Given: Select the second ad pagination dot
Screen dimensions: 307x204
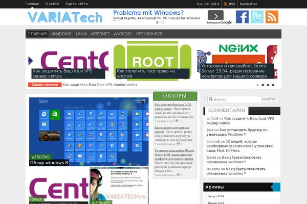Looking at the screenshot, I should pos(162,22).
